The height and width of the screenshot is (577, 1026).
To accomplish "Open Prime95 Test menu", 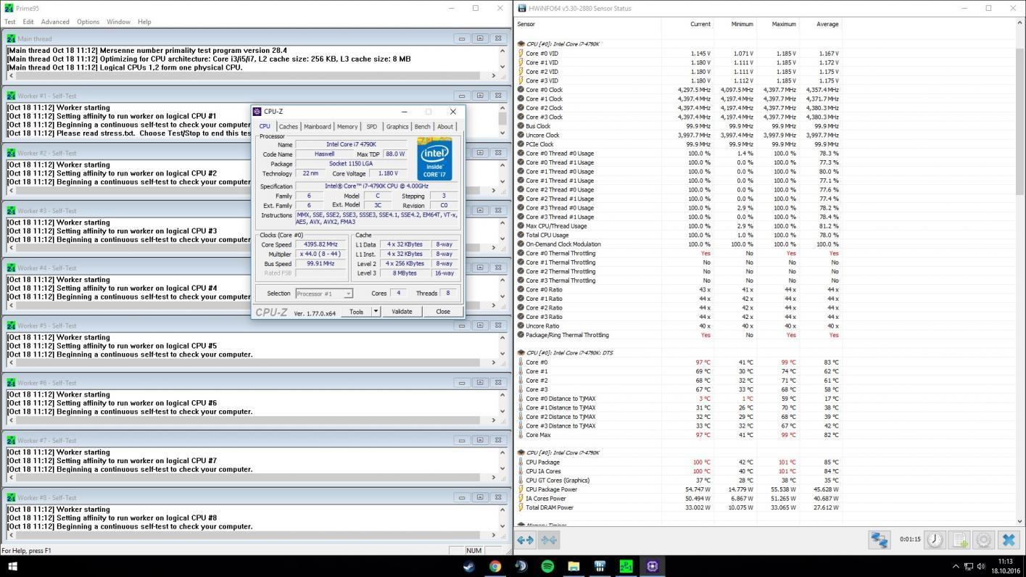I will (x=10, y=22).
